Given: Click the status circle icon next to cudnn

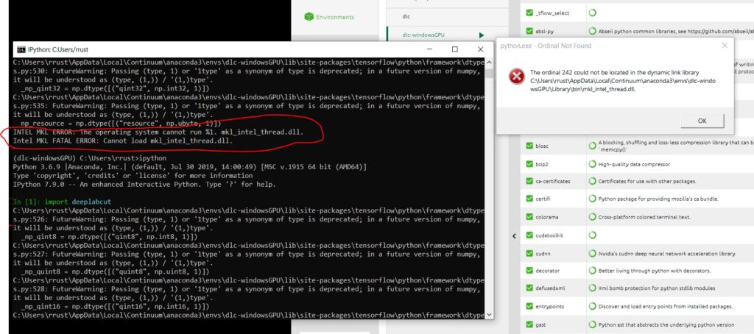Looking at the screenshot, I should (x=593, y=253).
